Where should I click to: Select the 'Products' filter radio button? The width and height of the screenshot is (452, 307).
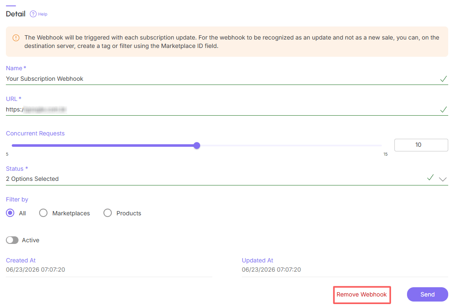(x=108, y=213)
